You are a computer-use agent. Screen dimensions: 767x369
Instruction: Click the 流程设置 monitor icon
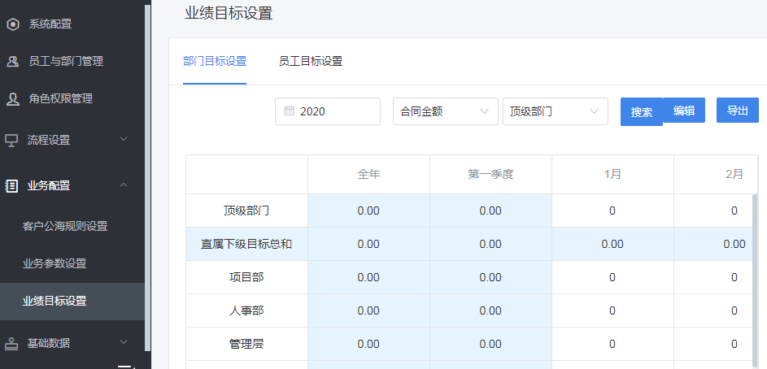(11, 141)
